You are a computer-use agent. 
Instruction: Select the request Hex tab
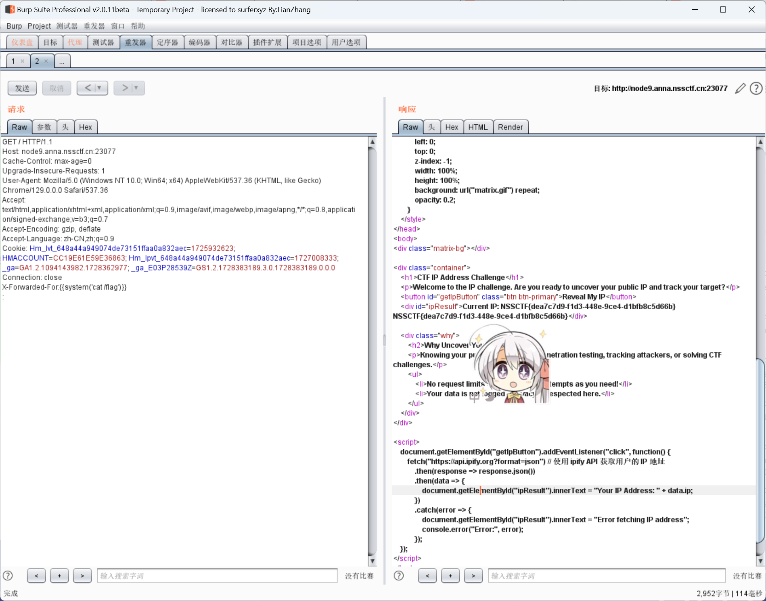click(86, 127)
